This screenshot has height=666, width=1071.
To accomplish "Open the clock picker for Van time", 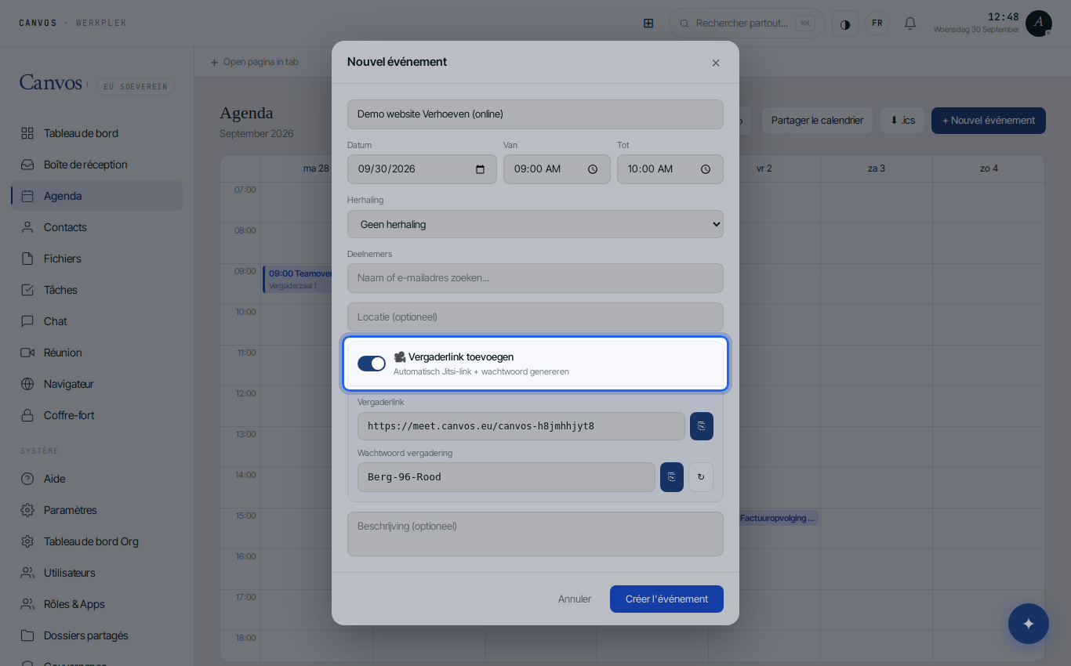I will click(593, 169).
